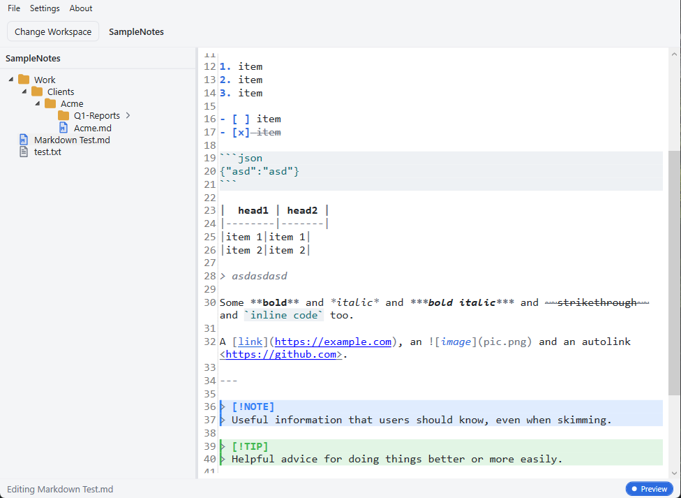The image size is (681, 498).
Task: Click the editor vertical scrollbar thumb
Action: tap(674, 273)
